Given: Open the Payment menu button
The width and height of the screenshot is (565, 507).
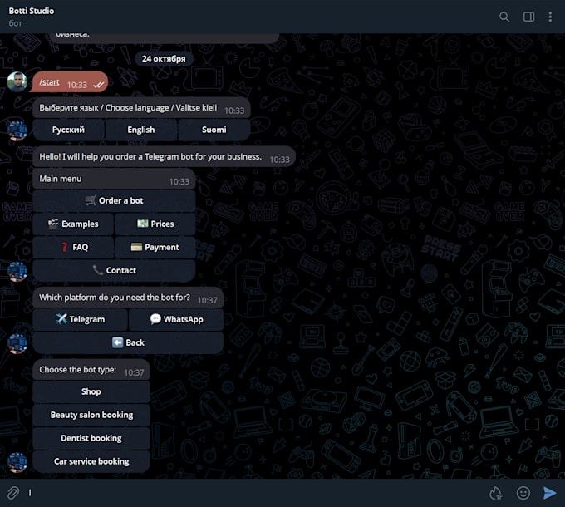Looking at the screenshot, I should pyautogui.click(x=155, y=247).
